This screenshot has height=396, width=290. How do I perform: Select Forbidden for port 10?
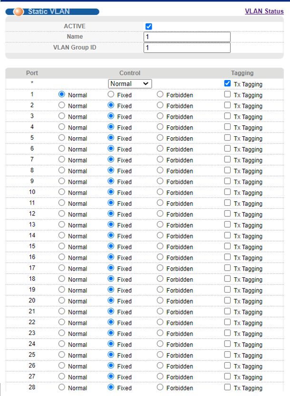pyautogui.click(x=160, y=192)
